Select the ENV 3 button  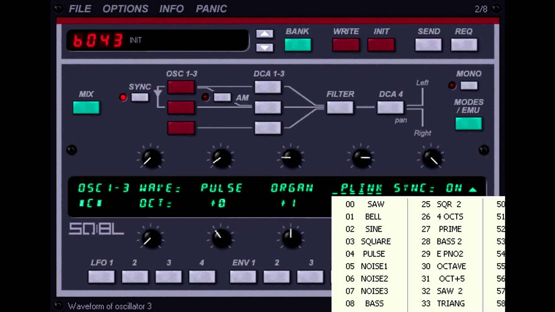click(x=310, y=277)
